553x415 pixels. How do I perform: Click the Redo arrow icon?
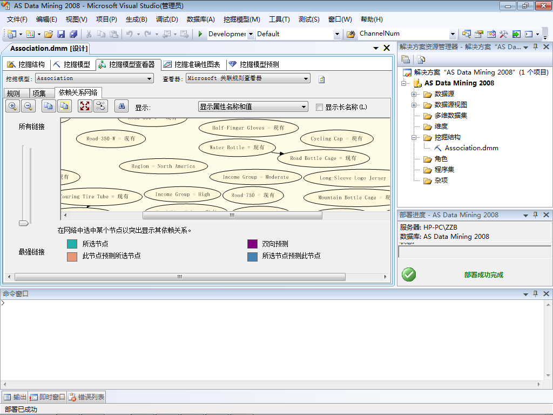[x=148, y=34]
